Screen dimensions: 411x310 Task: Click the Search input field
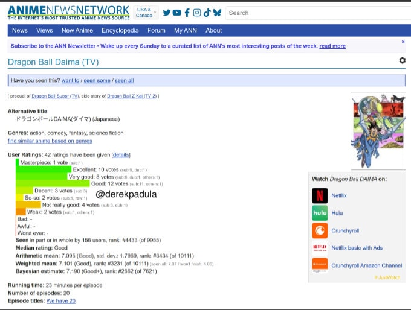314,13
